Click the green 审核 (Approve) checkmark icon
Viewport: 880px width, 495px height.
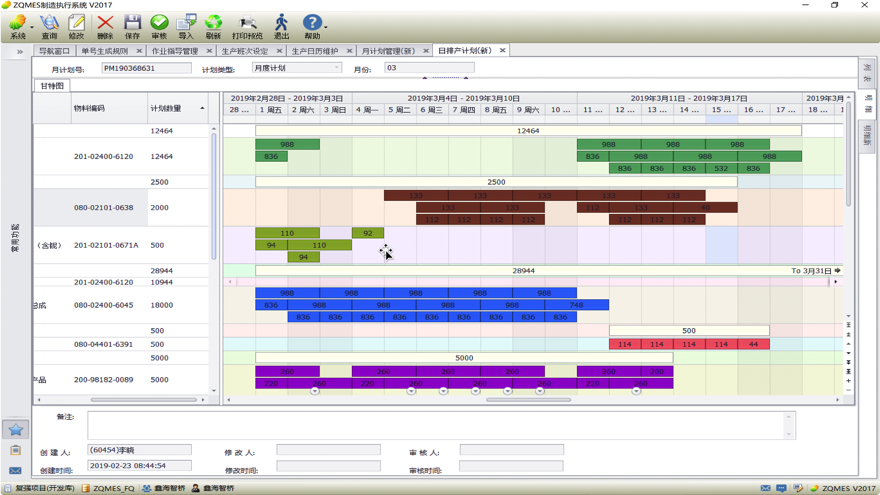click(159, 26)
